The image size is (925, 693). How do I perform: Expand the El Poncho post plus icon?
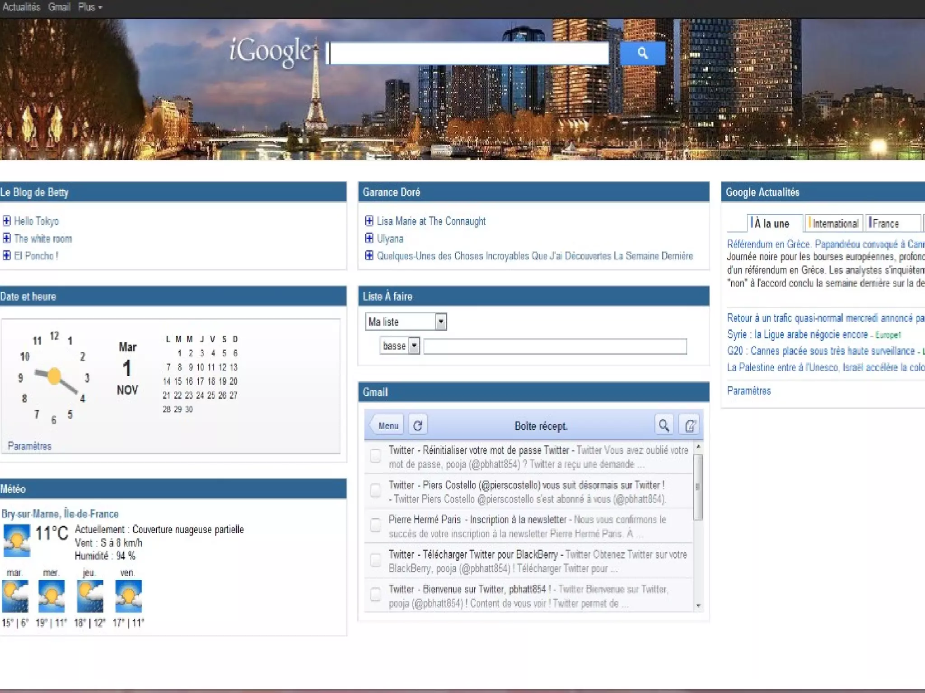coord(7,255)
